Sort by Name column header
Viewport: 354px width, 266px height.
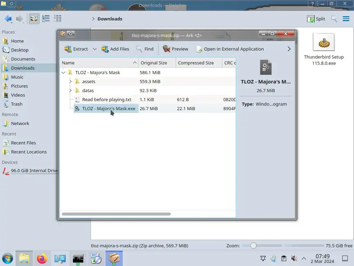[x=99, y=63]
